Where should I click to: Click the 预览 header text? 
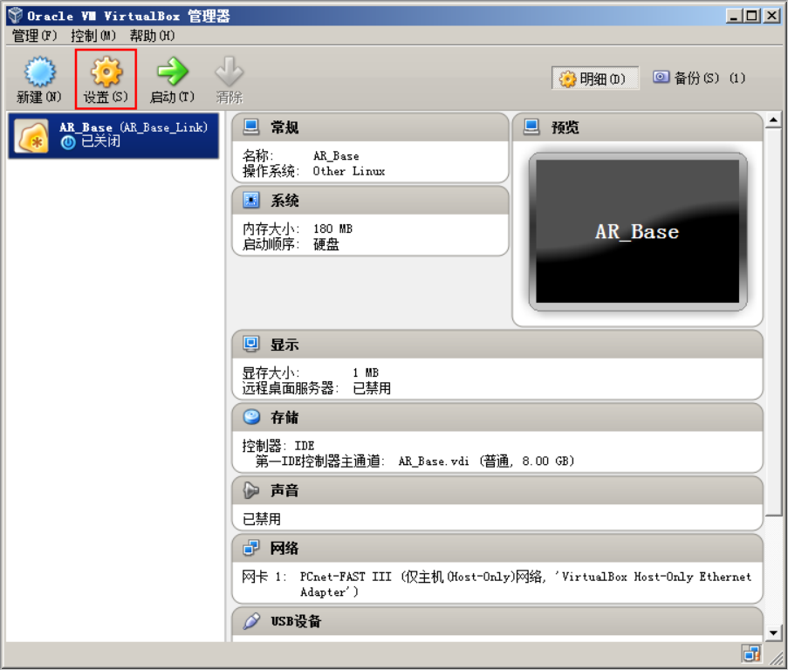(x=565, y=127)
